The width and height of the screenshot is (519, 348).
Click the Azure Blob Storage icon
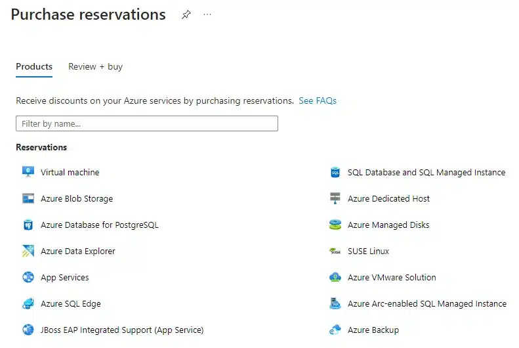(x=28, y=198)
